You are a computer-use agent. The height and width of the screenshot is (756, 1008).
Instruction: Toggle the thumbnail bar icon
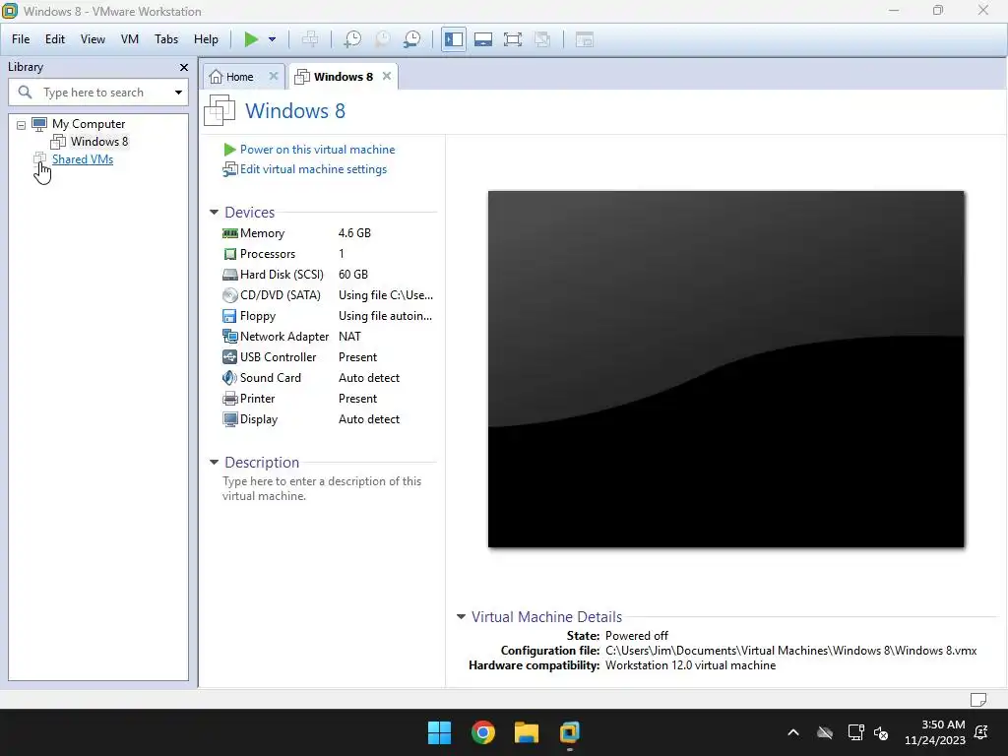point(483,39)
